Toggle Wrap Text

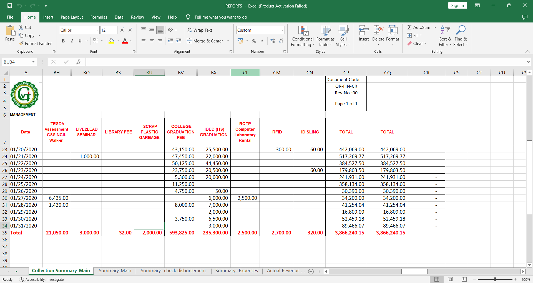coord(200,30)
